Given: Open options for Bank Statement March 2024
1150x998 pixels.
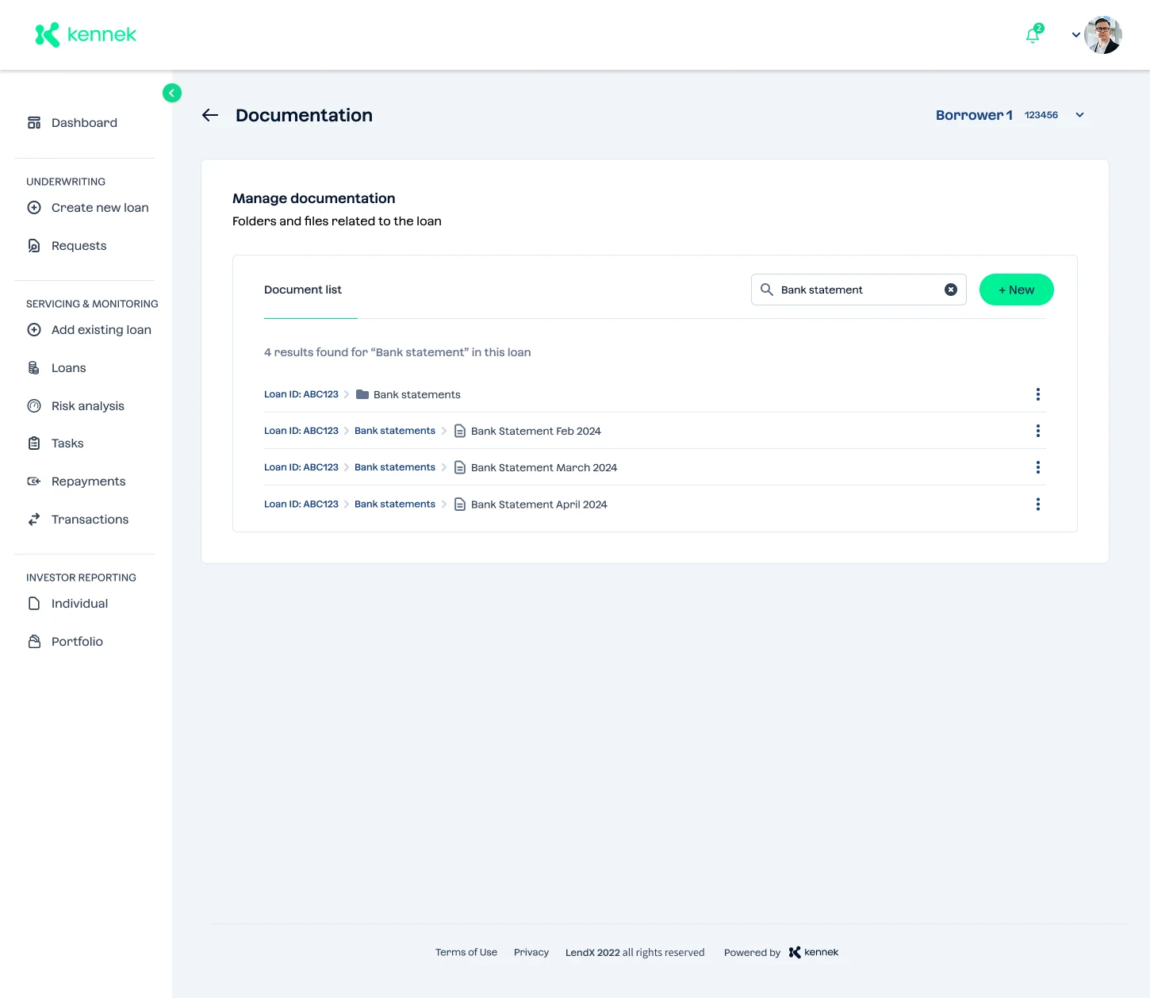Looking at the screenshot, I should (x=1038, y=467).
